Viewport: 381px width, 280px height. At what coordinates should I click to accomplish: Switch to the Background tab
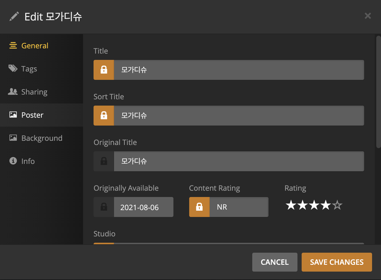tap(42, 138)
